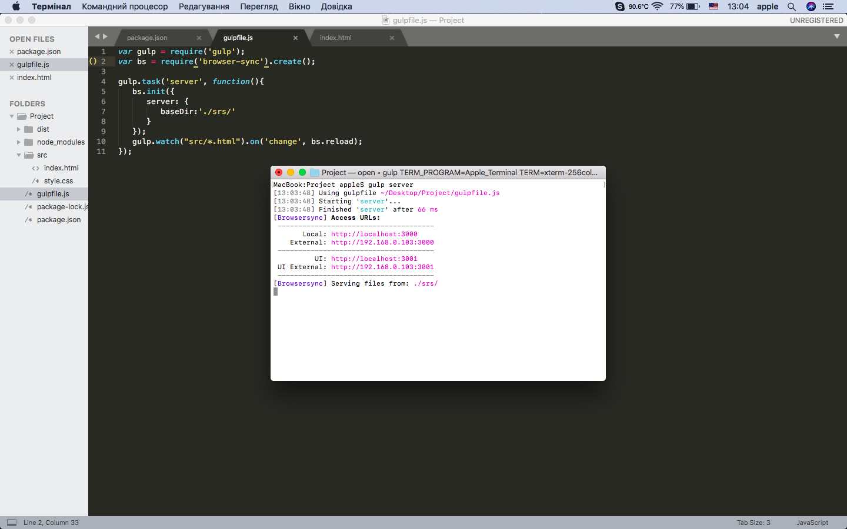The width and height of the screenshot is (847, 529).
Task: Toggle the sidebar panel switcher icon
Action: (12, 522)
